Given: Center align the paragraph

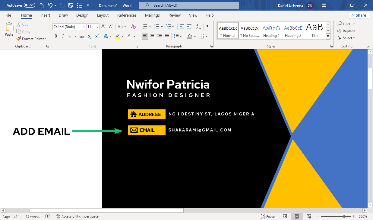Looking at the screenshot, I should click(152, 36).
